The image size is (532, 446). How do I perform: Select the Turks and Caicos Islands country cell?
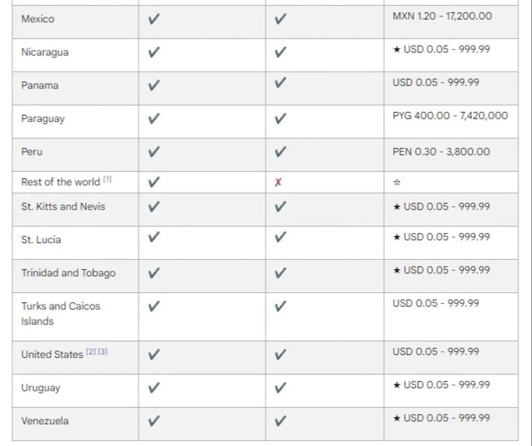[x=61, y=313]
